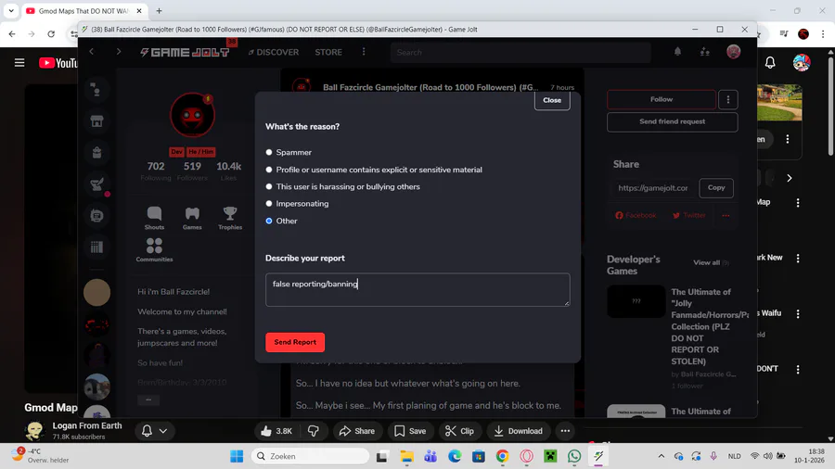Viewport: 835px width, 469px height.
Task: Send friend request to this user
Action: tap(672, 121)
